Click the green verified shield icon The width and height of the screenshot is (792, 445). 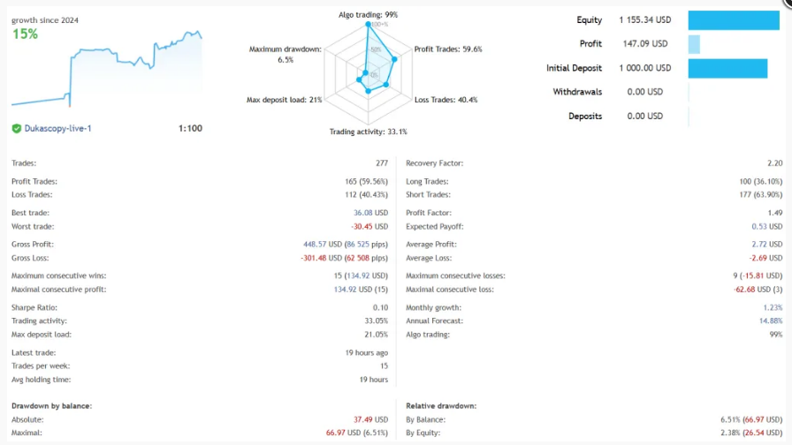16,129
